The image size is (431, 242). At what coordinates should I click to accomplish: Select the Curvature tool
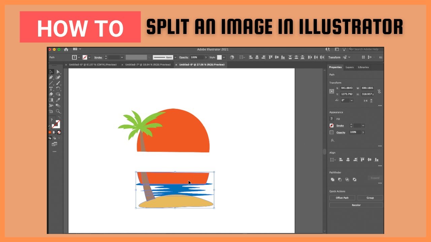click(x=58, y=77)
